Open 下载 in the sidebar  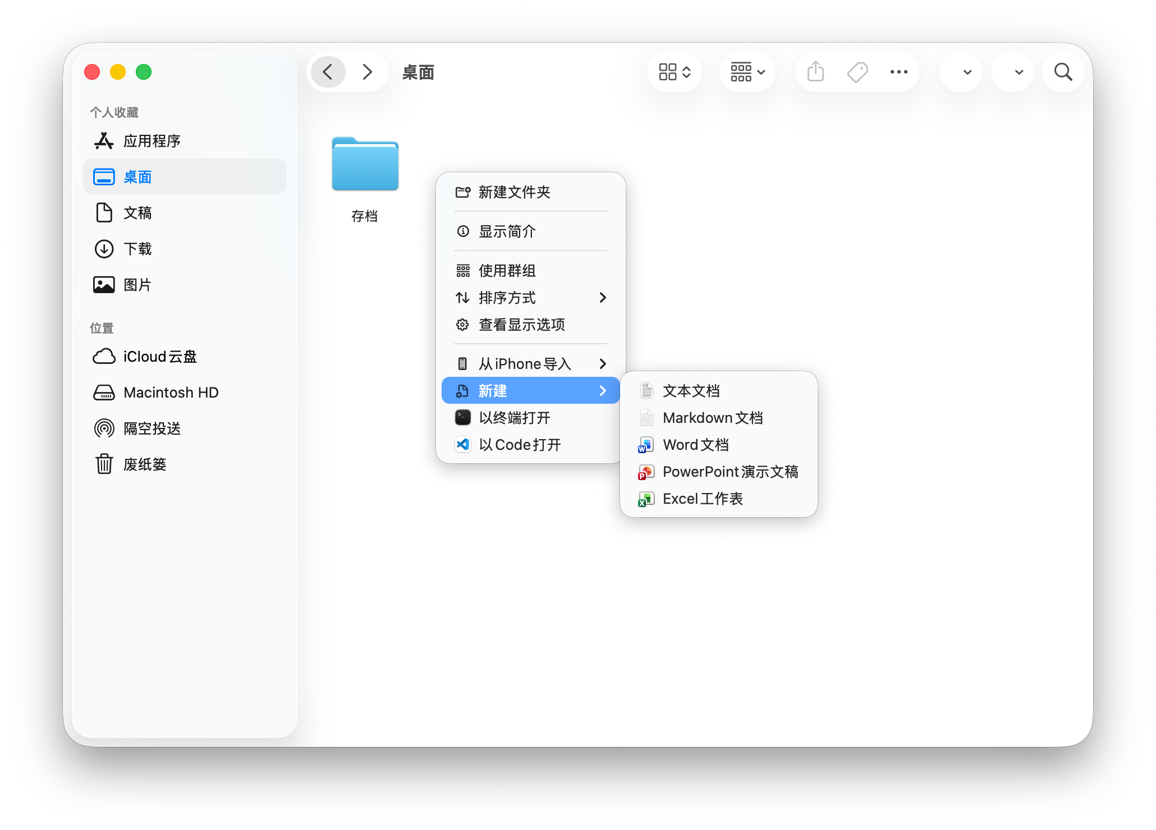[185, 249]
